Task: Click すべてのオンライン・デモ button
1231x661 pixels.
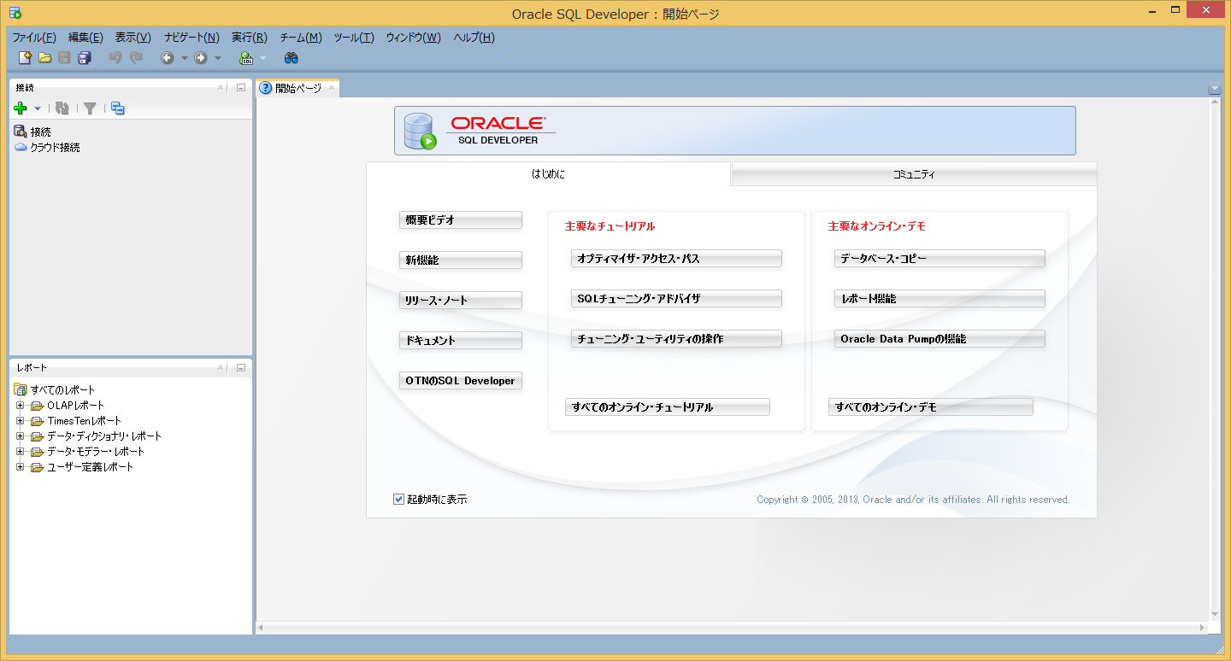Action: coord(931,407)
